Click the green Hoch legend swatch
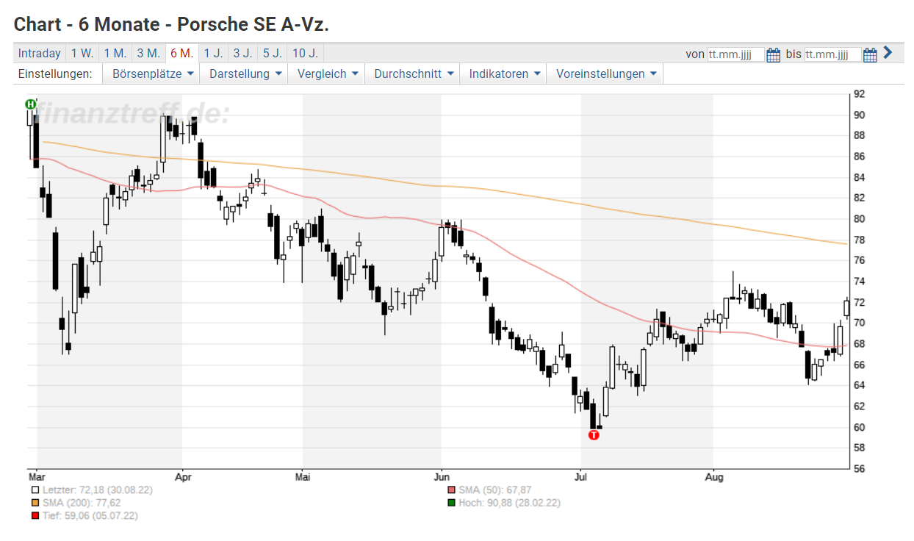The image size is (914, 541). 451,503
